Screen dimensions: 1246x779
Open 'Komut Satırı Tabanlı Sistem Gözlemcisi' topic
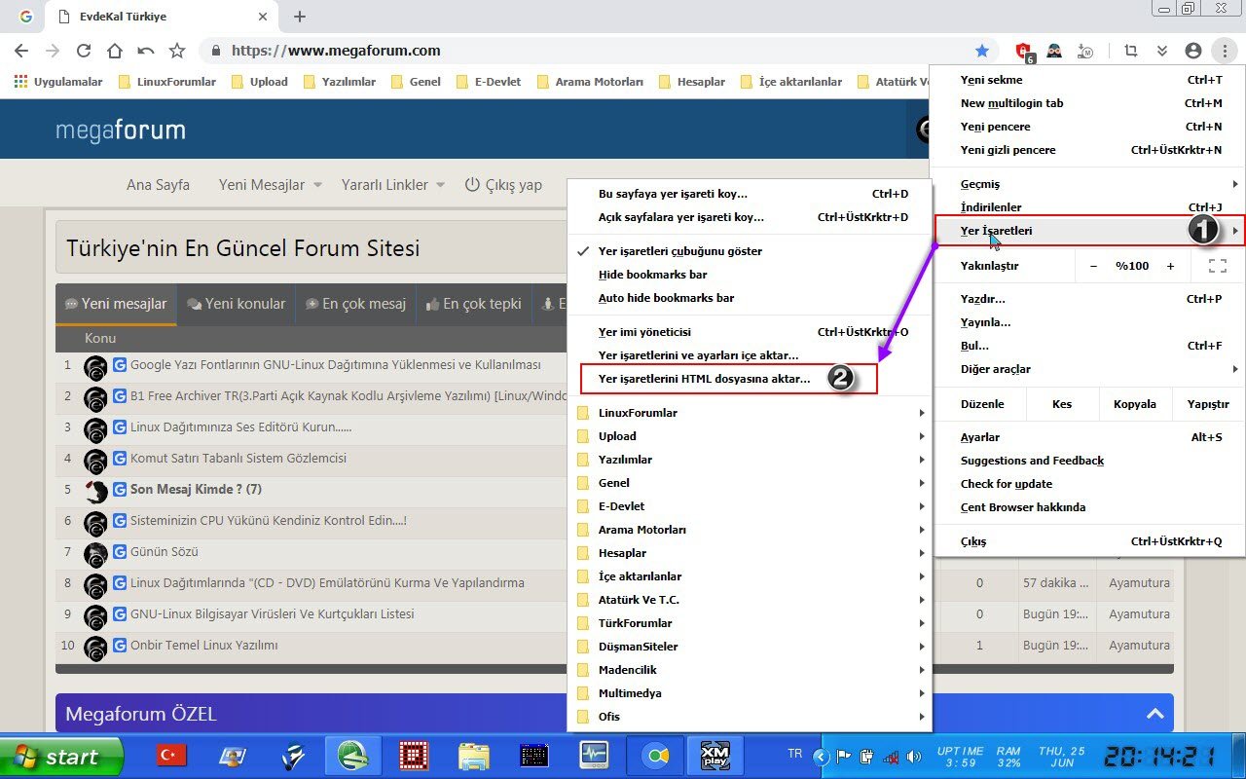click(238, 459)
